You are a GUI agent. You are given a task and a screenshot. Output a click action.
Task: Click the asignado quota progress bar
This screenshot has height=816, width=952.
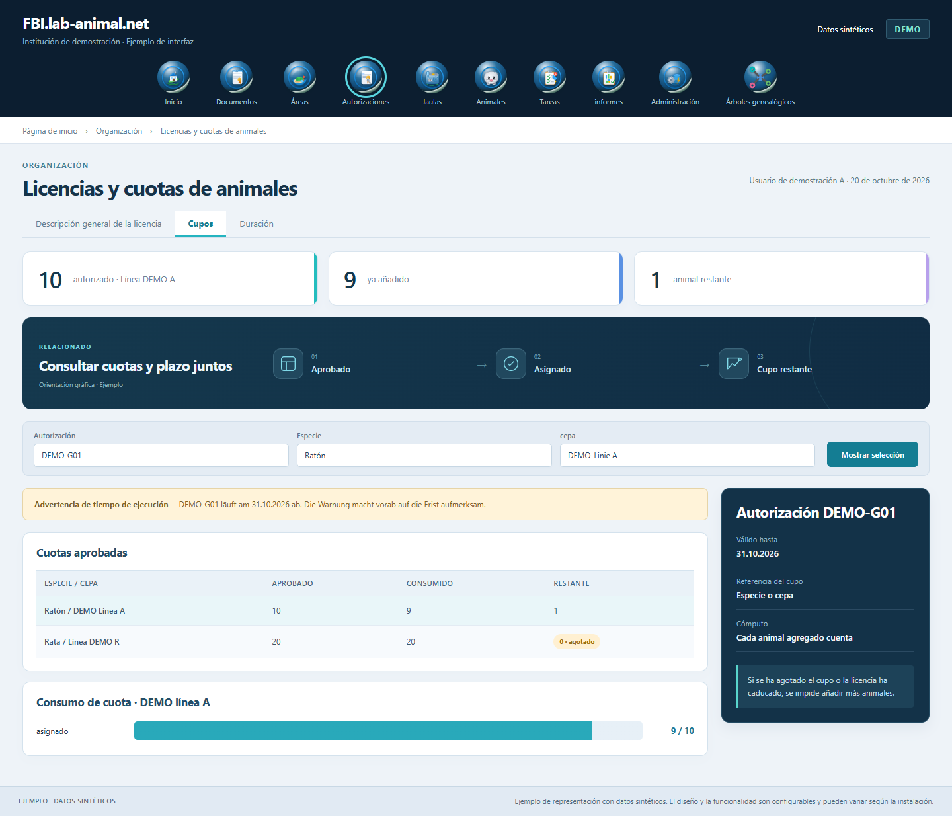pos(388,731)
